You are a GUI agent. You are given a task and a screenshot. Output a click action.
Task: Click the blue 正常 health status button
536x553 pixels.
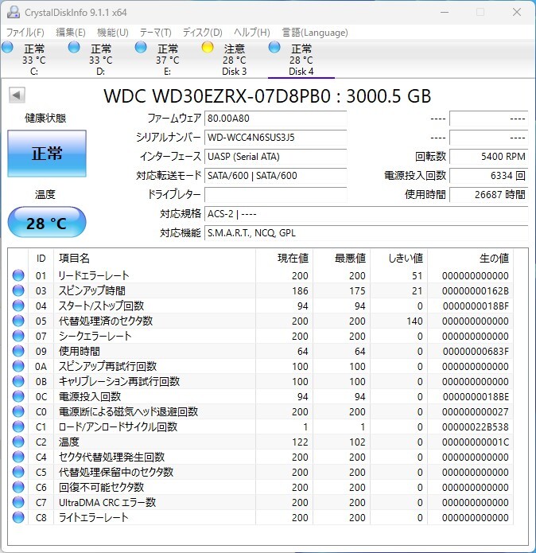(47, 154)
